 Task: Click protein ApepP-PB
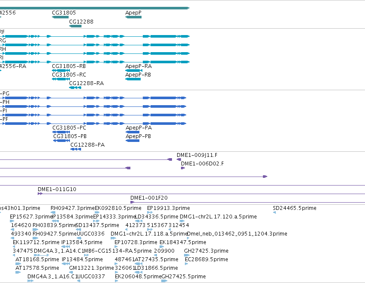pyautogui.click(x=138, y=136)
